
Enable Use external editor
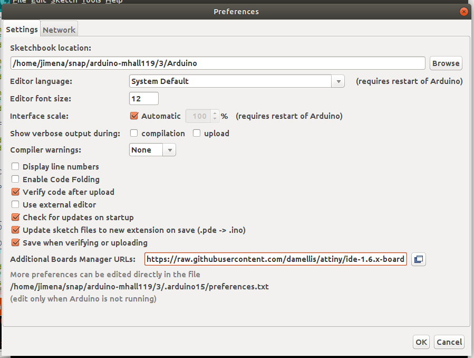(x=15, y=204)
